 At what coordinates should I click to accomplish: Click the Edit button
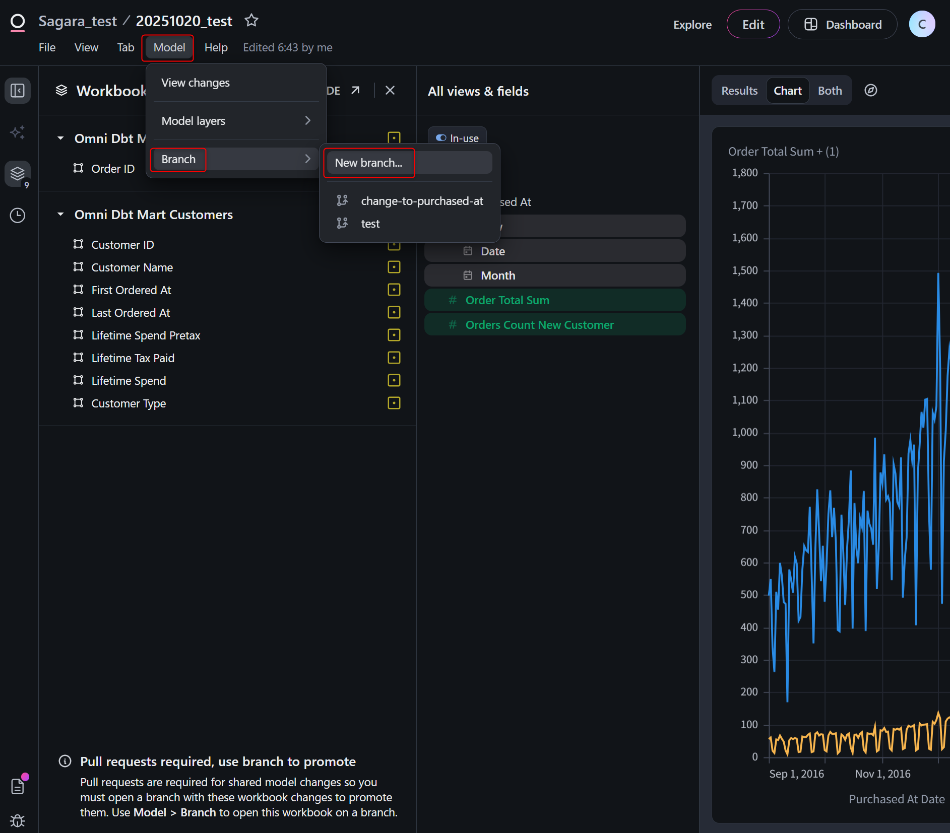tap(753, 25)
